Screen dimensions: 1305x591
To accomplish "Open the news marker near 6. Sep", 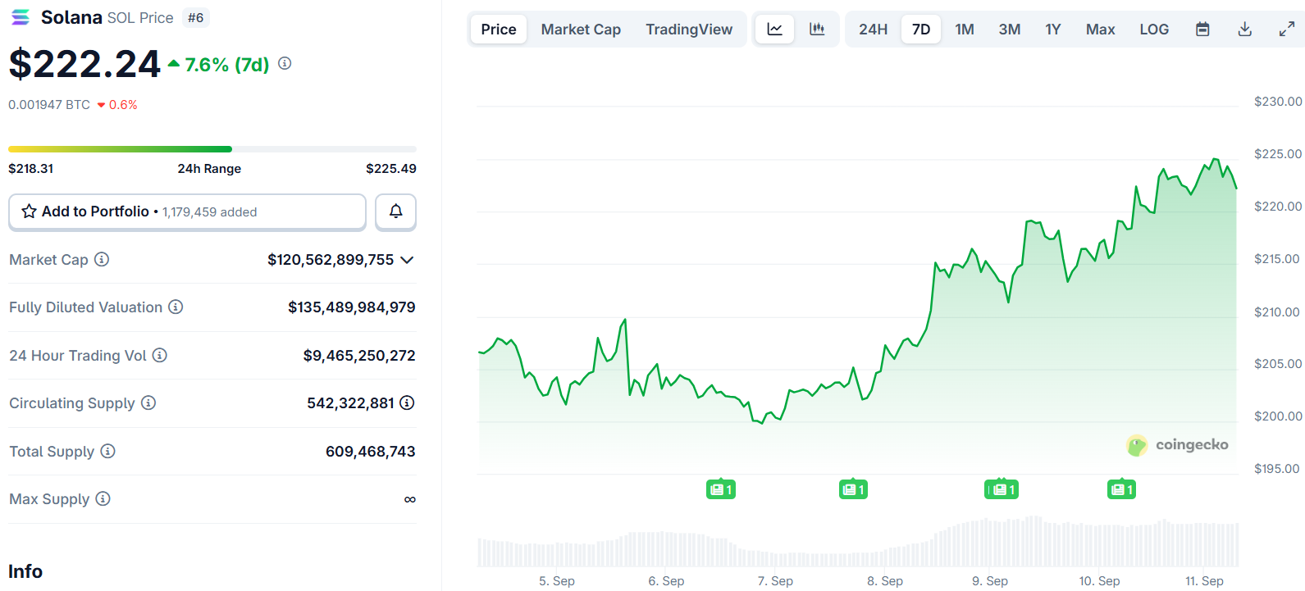I will click(x=721, y=489).
